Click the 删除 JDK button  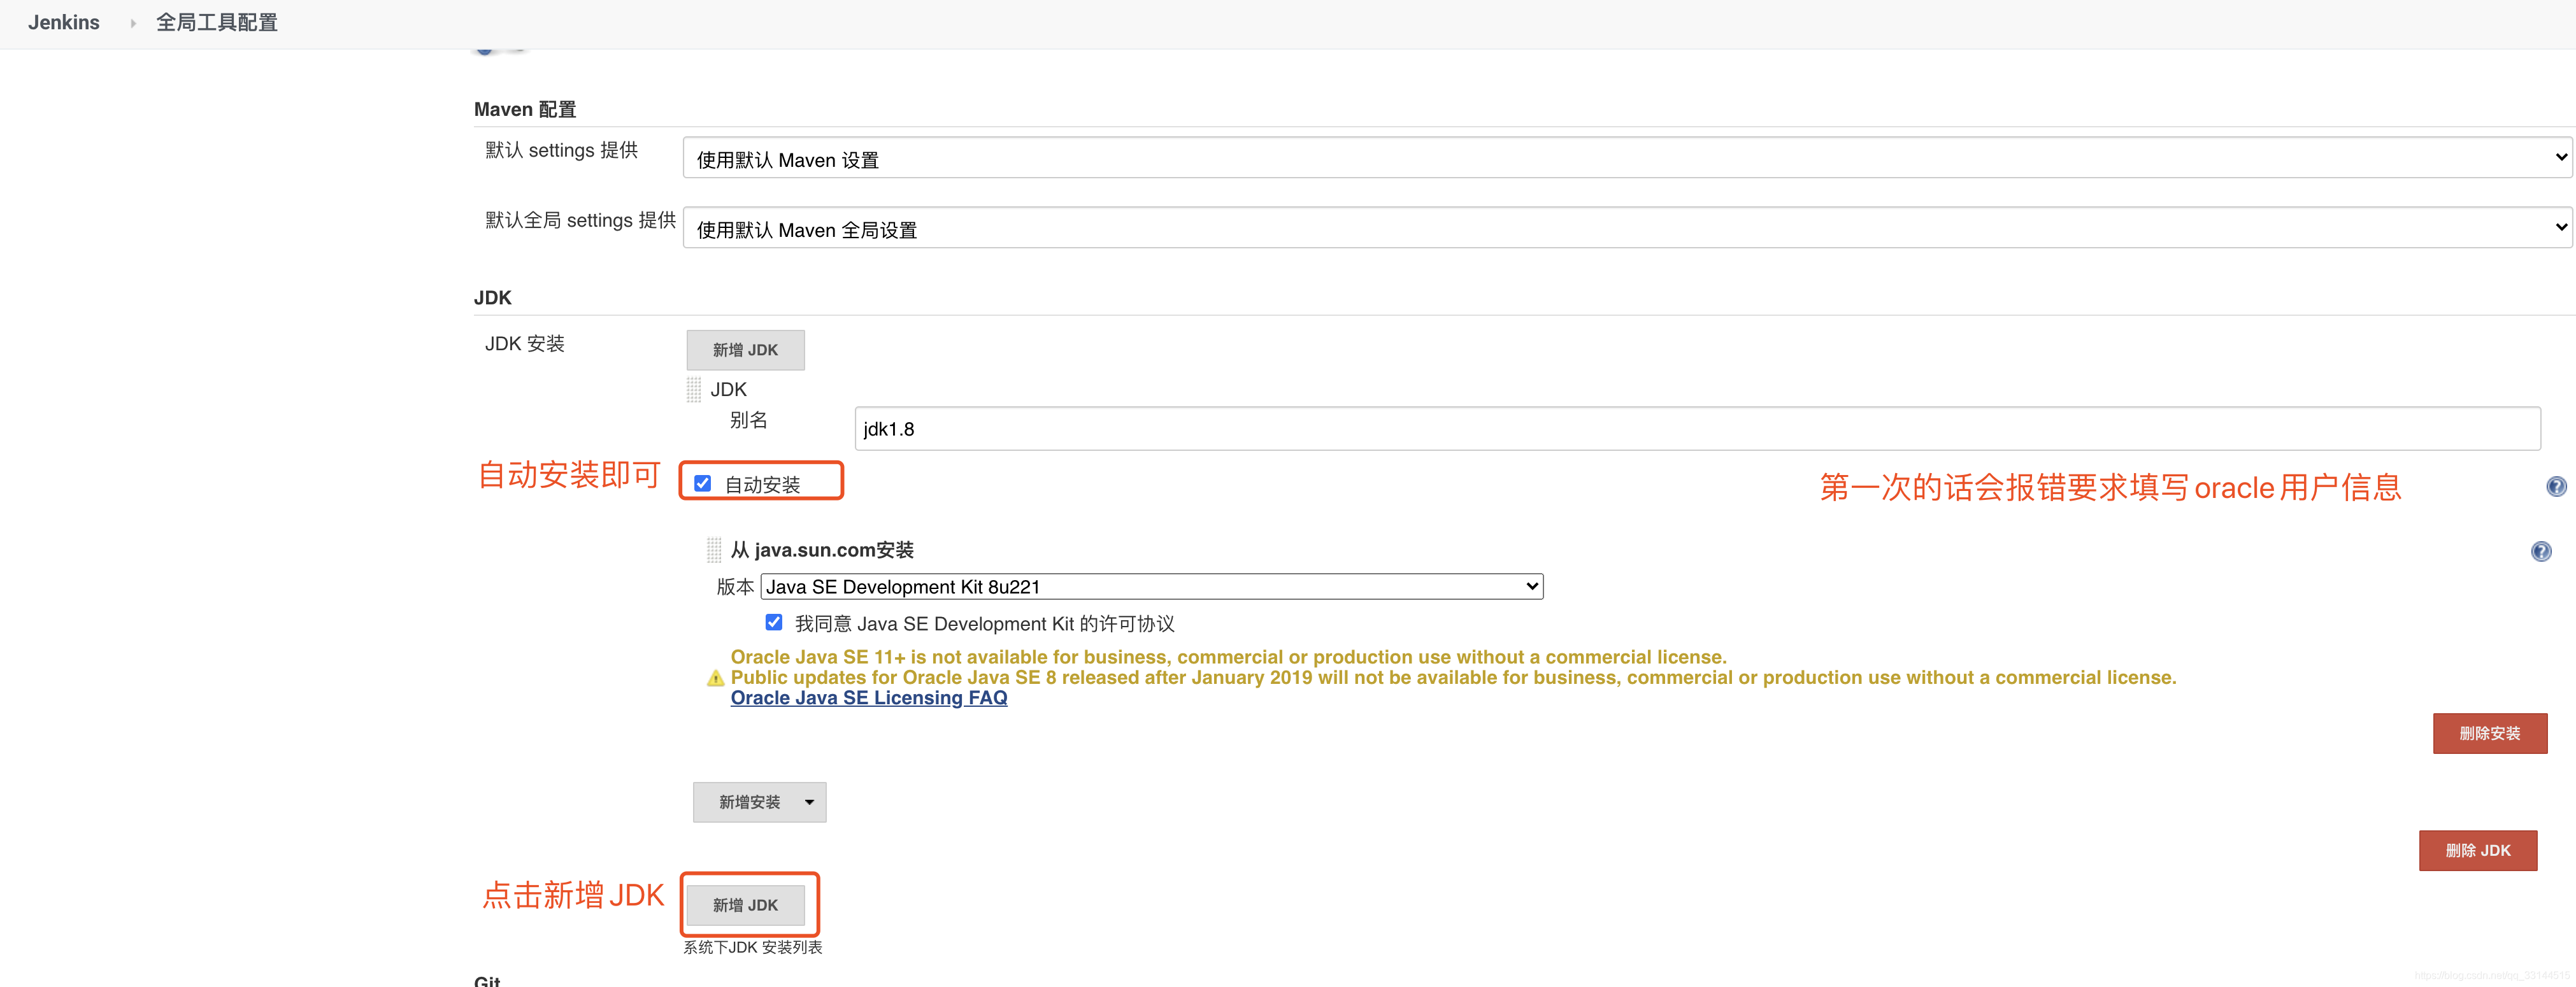pyautogui.click(x=2478, y=850)
